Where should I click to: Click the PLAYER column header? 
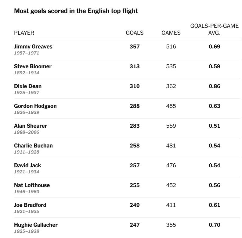tap(24, 33)
